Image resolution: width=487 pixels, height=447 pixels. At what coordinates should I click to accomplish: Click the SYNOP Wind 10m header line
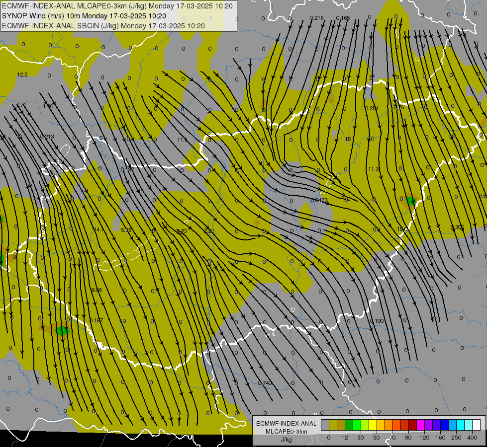(84, 16)
